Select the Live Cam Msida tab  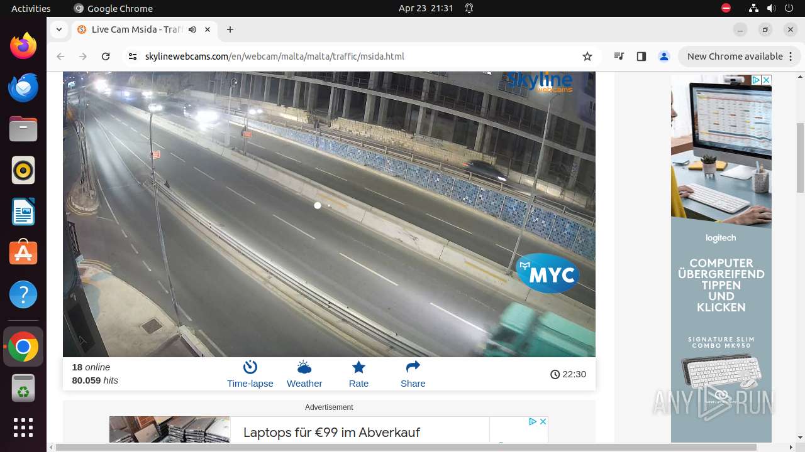coord(145,30)
